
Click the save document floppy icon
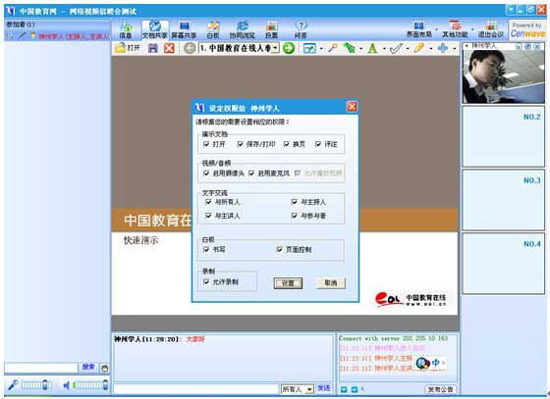tap(153, 48)
